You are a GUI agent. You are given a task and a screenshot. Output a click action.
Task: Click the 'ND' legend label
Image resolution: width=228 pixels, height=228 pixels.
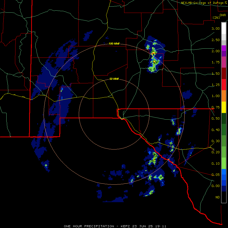(x=218, y=197)
